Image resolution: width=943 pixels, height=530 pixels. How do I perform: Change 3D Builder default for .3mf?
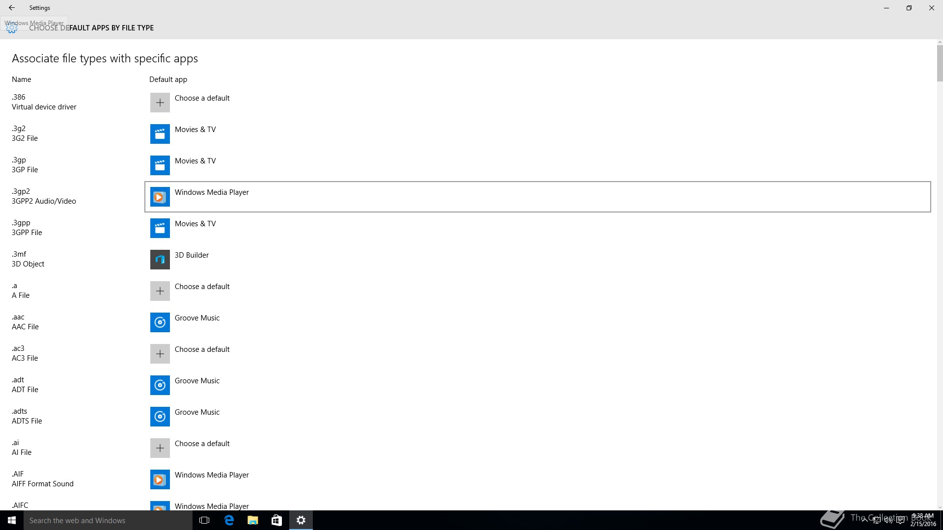538,260
